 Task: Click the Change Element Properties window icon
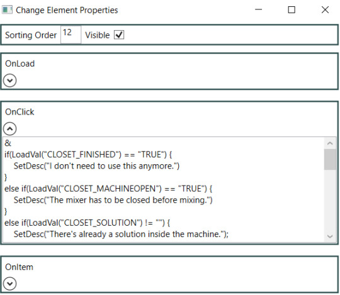[7, 10]
